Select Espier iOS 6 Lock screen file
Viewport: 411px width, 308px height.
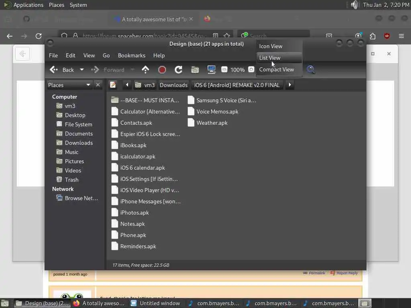coord(146,134)
